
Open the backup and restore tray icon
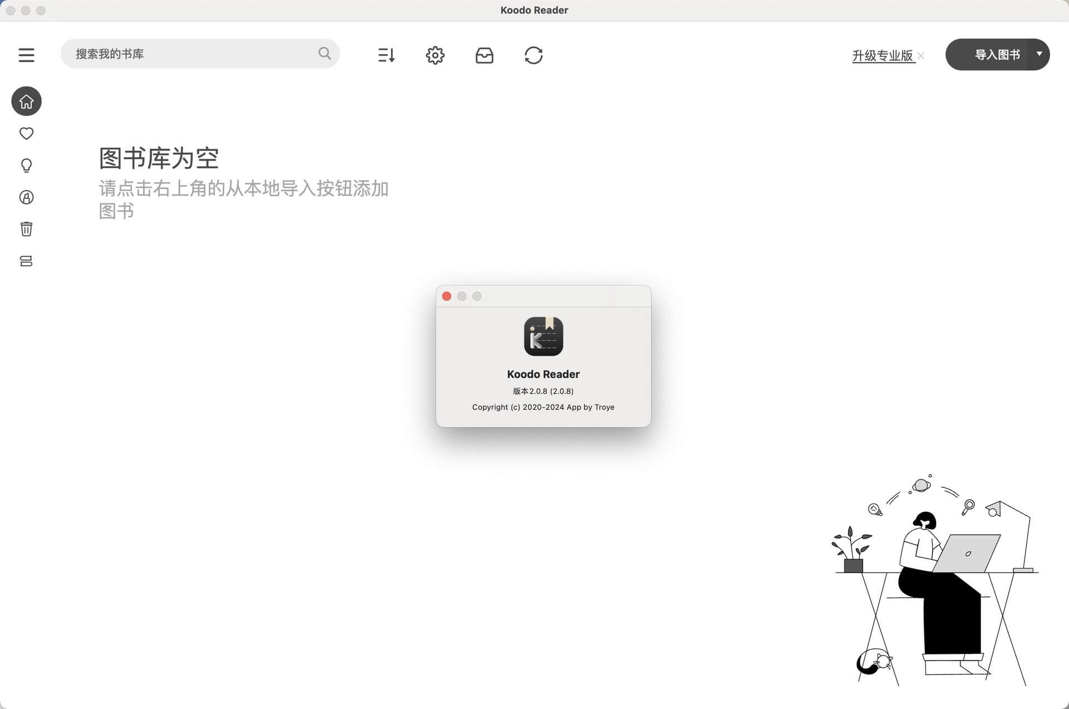pos(484,55)
